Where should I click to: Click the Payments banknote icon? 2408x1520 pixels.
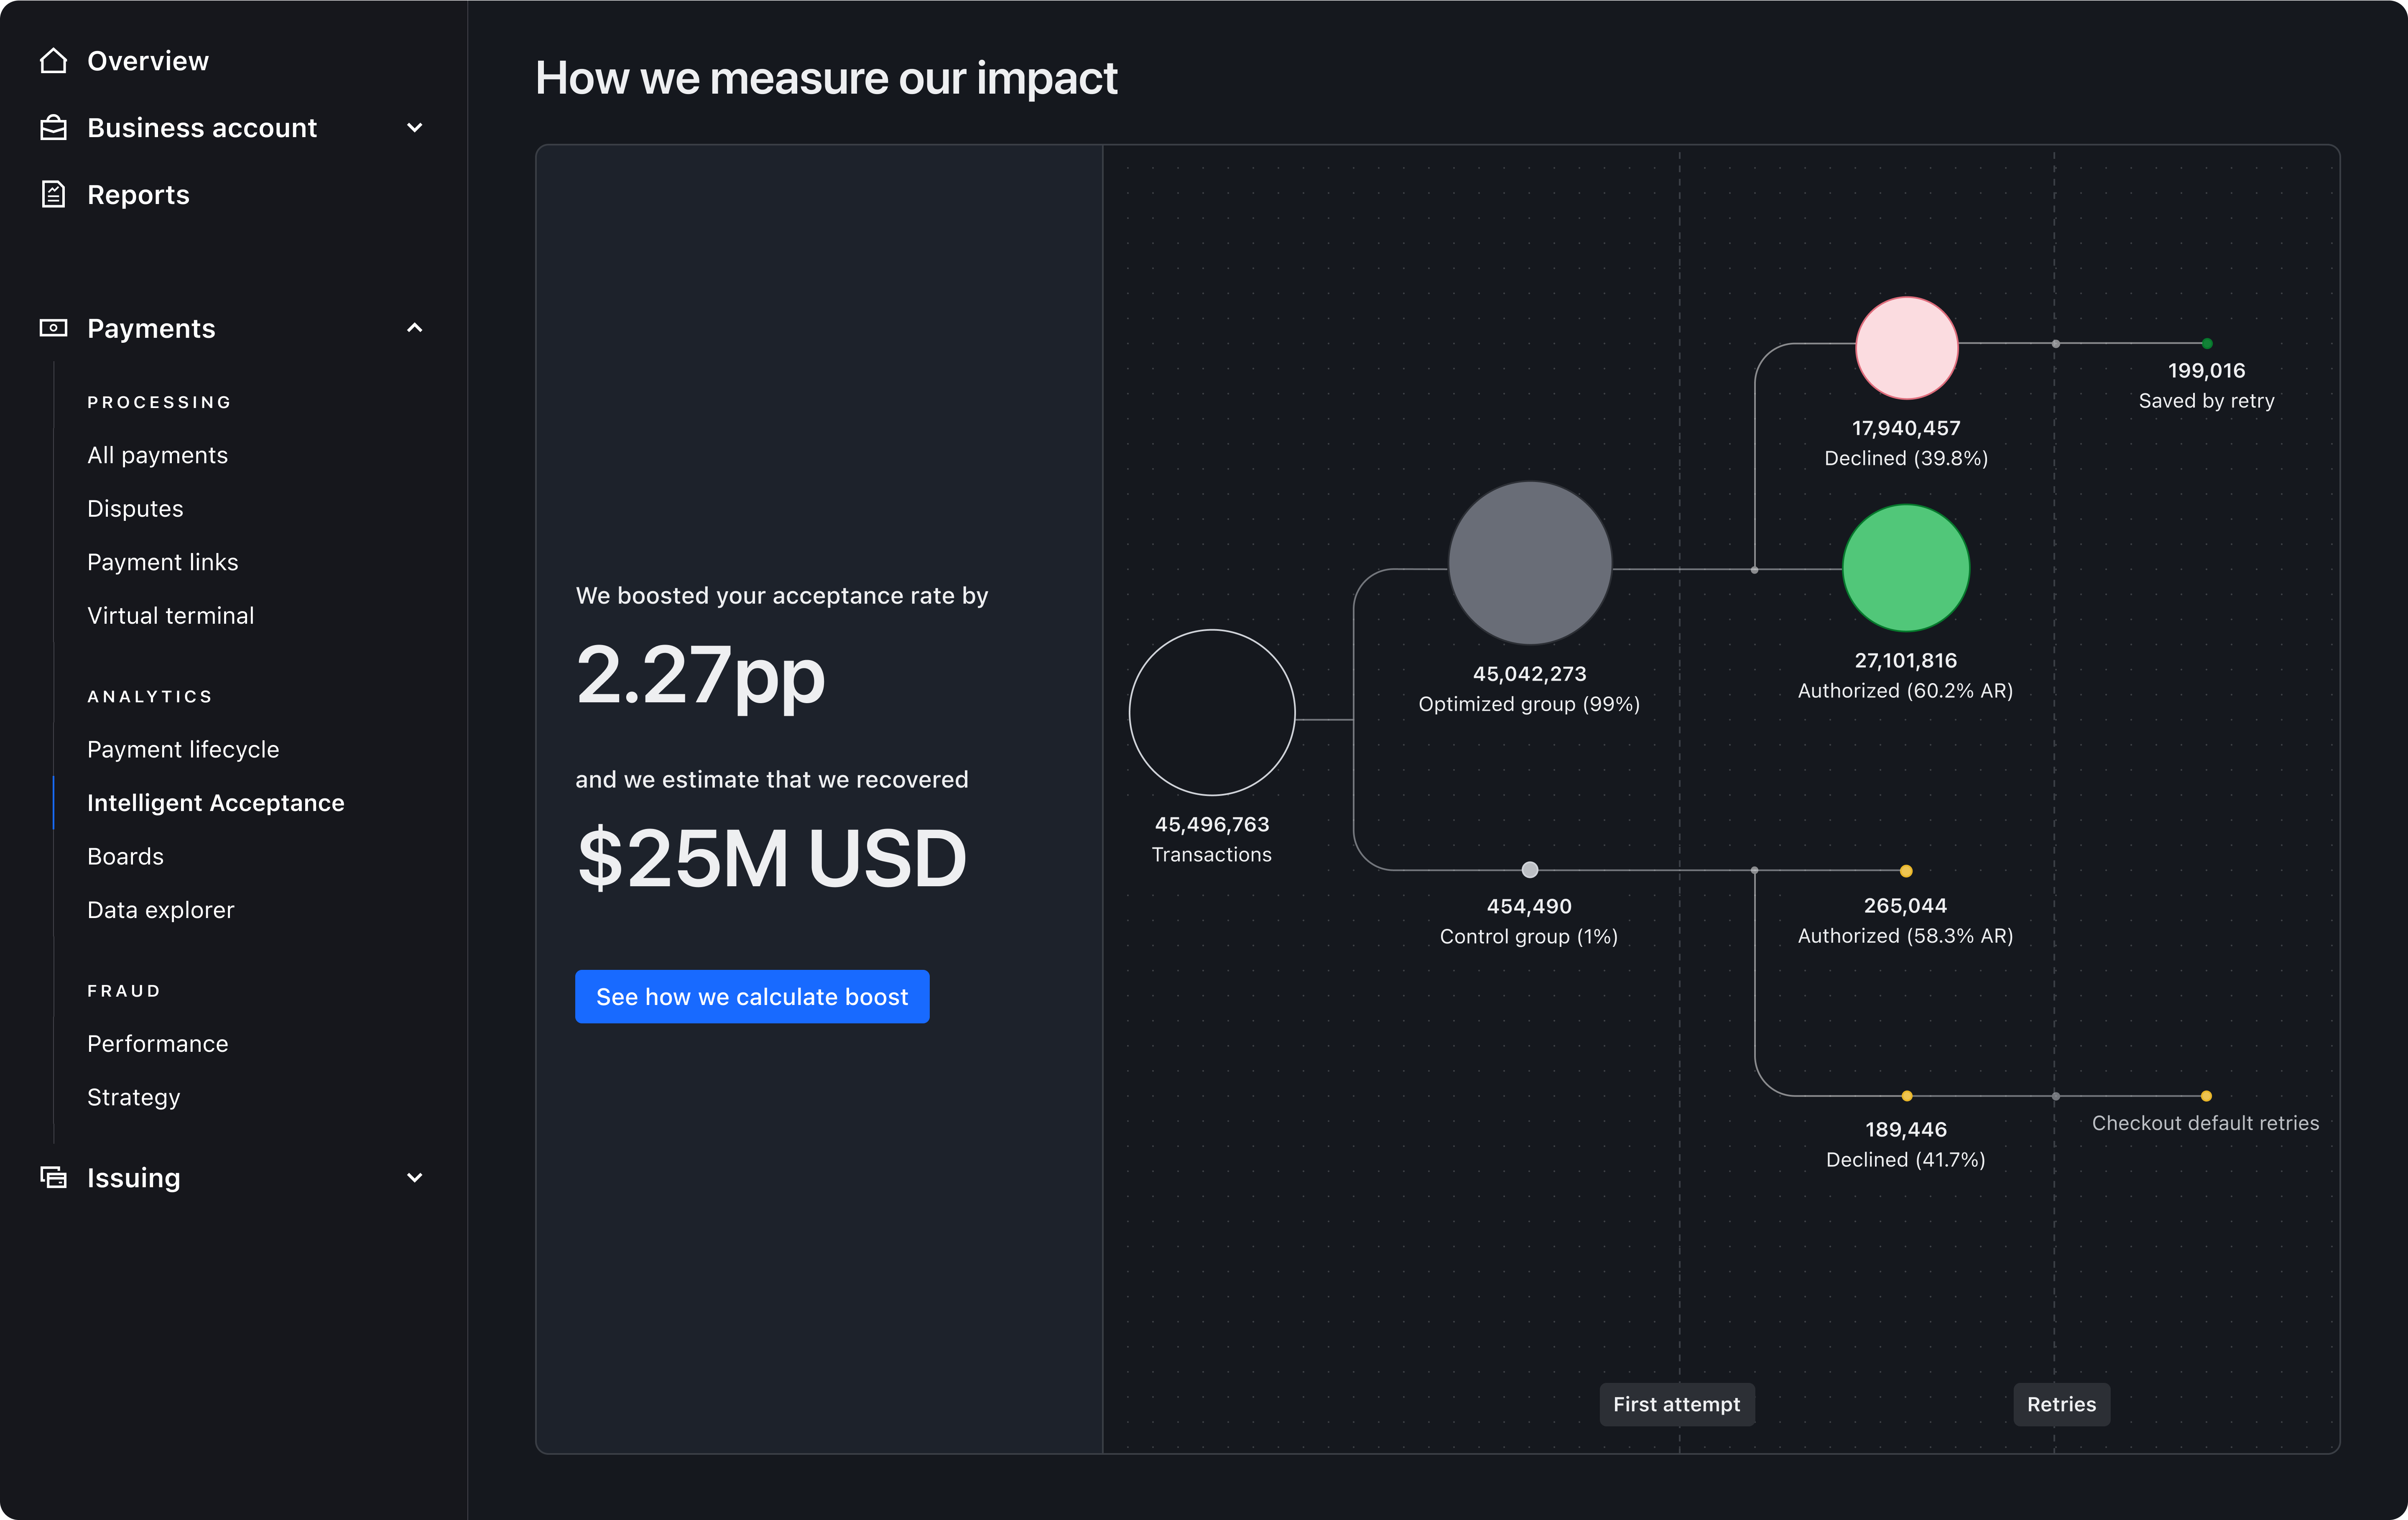click(53, 328)
